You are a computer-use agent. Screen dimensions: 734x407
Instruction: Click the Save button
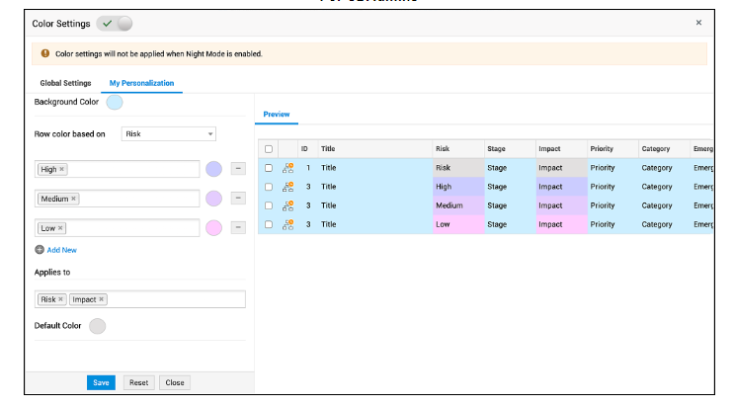101,382
